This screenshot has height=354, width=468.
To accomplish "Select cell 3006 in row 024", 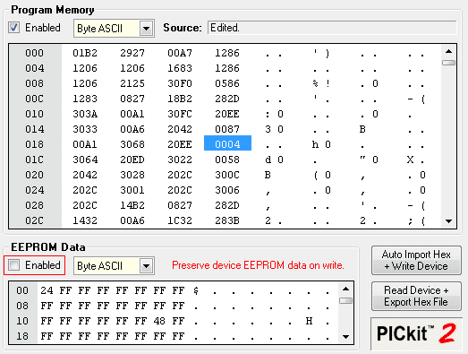I will [227, 191].
